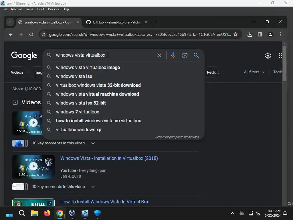This screenshot has height=220, width=293.
Task: Show hidden tray icons chevron
Action: click(232, 213)
